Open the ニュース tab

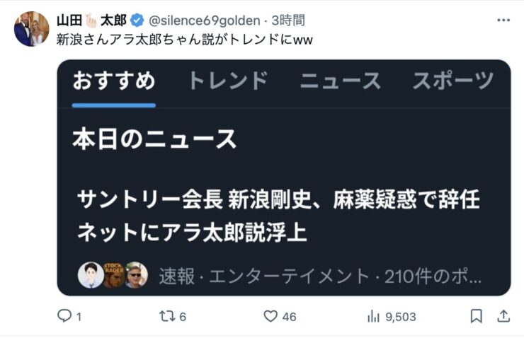tap(340, 81)
